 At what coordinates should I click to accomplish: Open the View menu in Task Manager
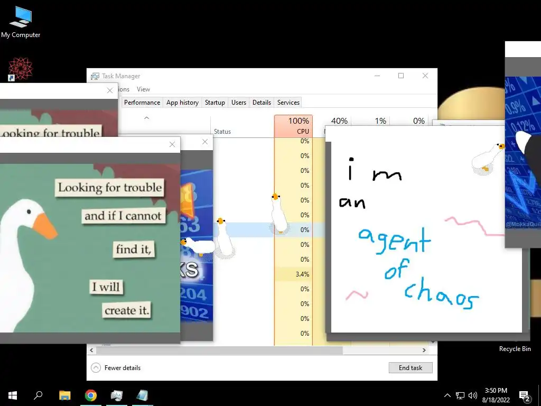point(143,89)
